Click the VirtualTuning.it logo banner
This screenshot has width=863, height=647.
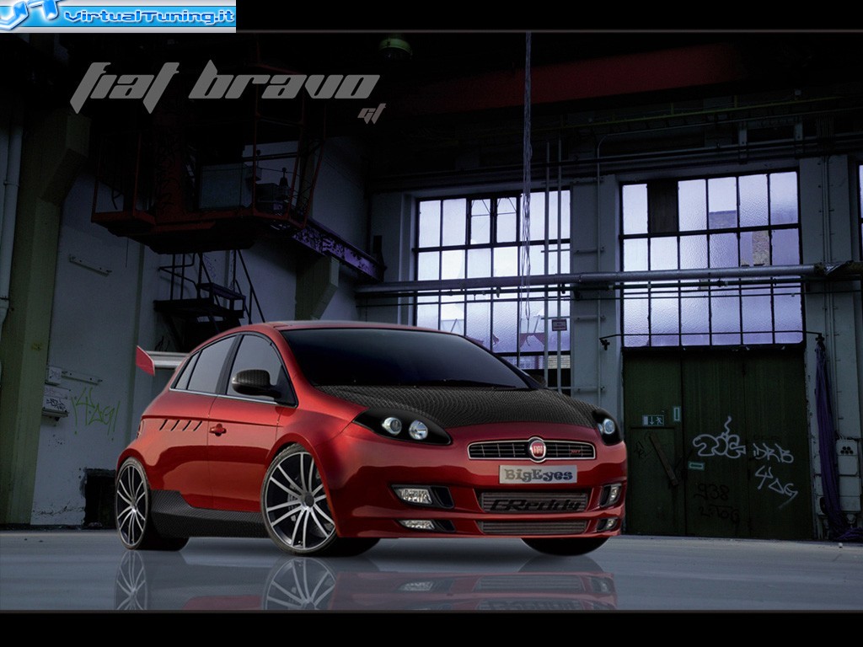118,16
